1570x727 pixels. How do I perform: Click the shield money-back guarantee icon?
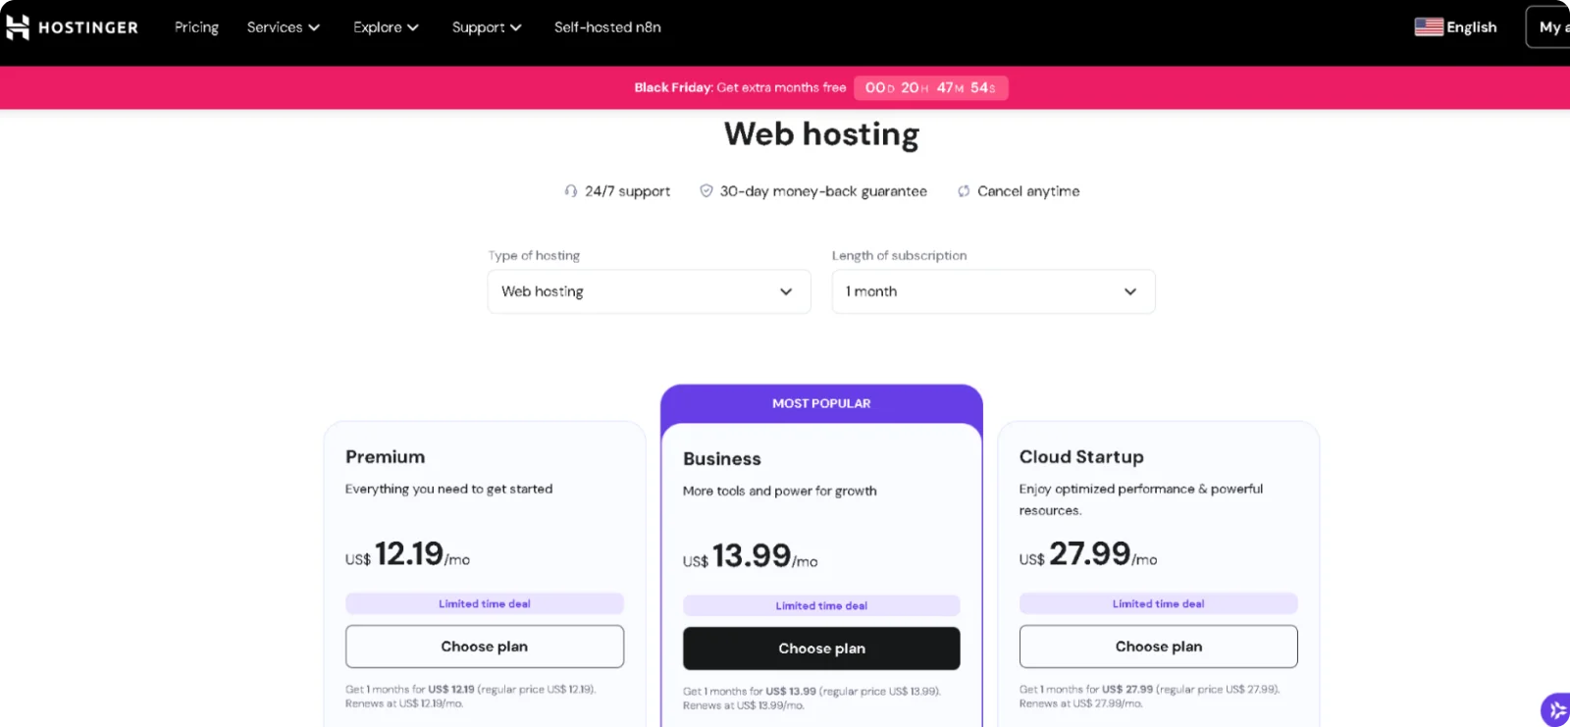706,191
